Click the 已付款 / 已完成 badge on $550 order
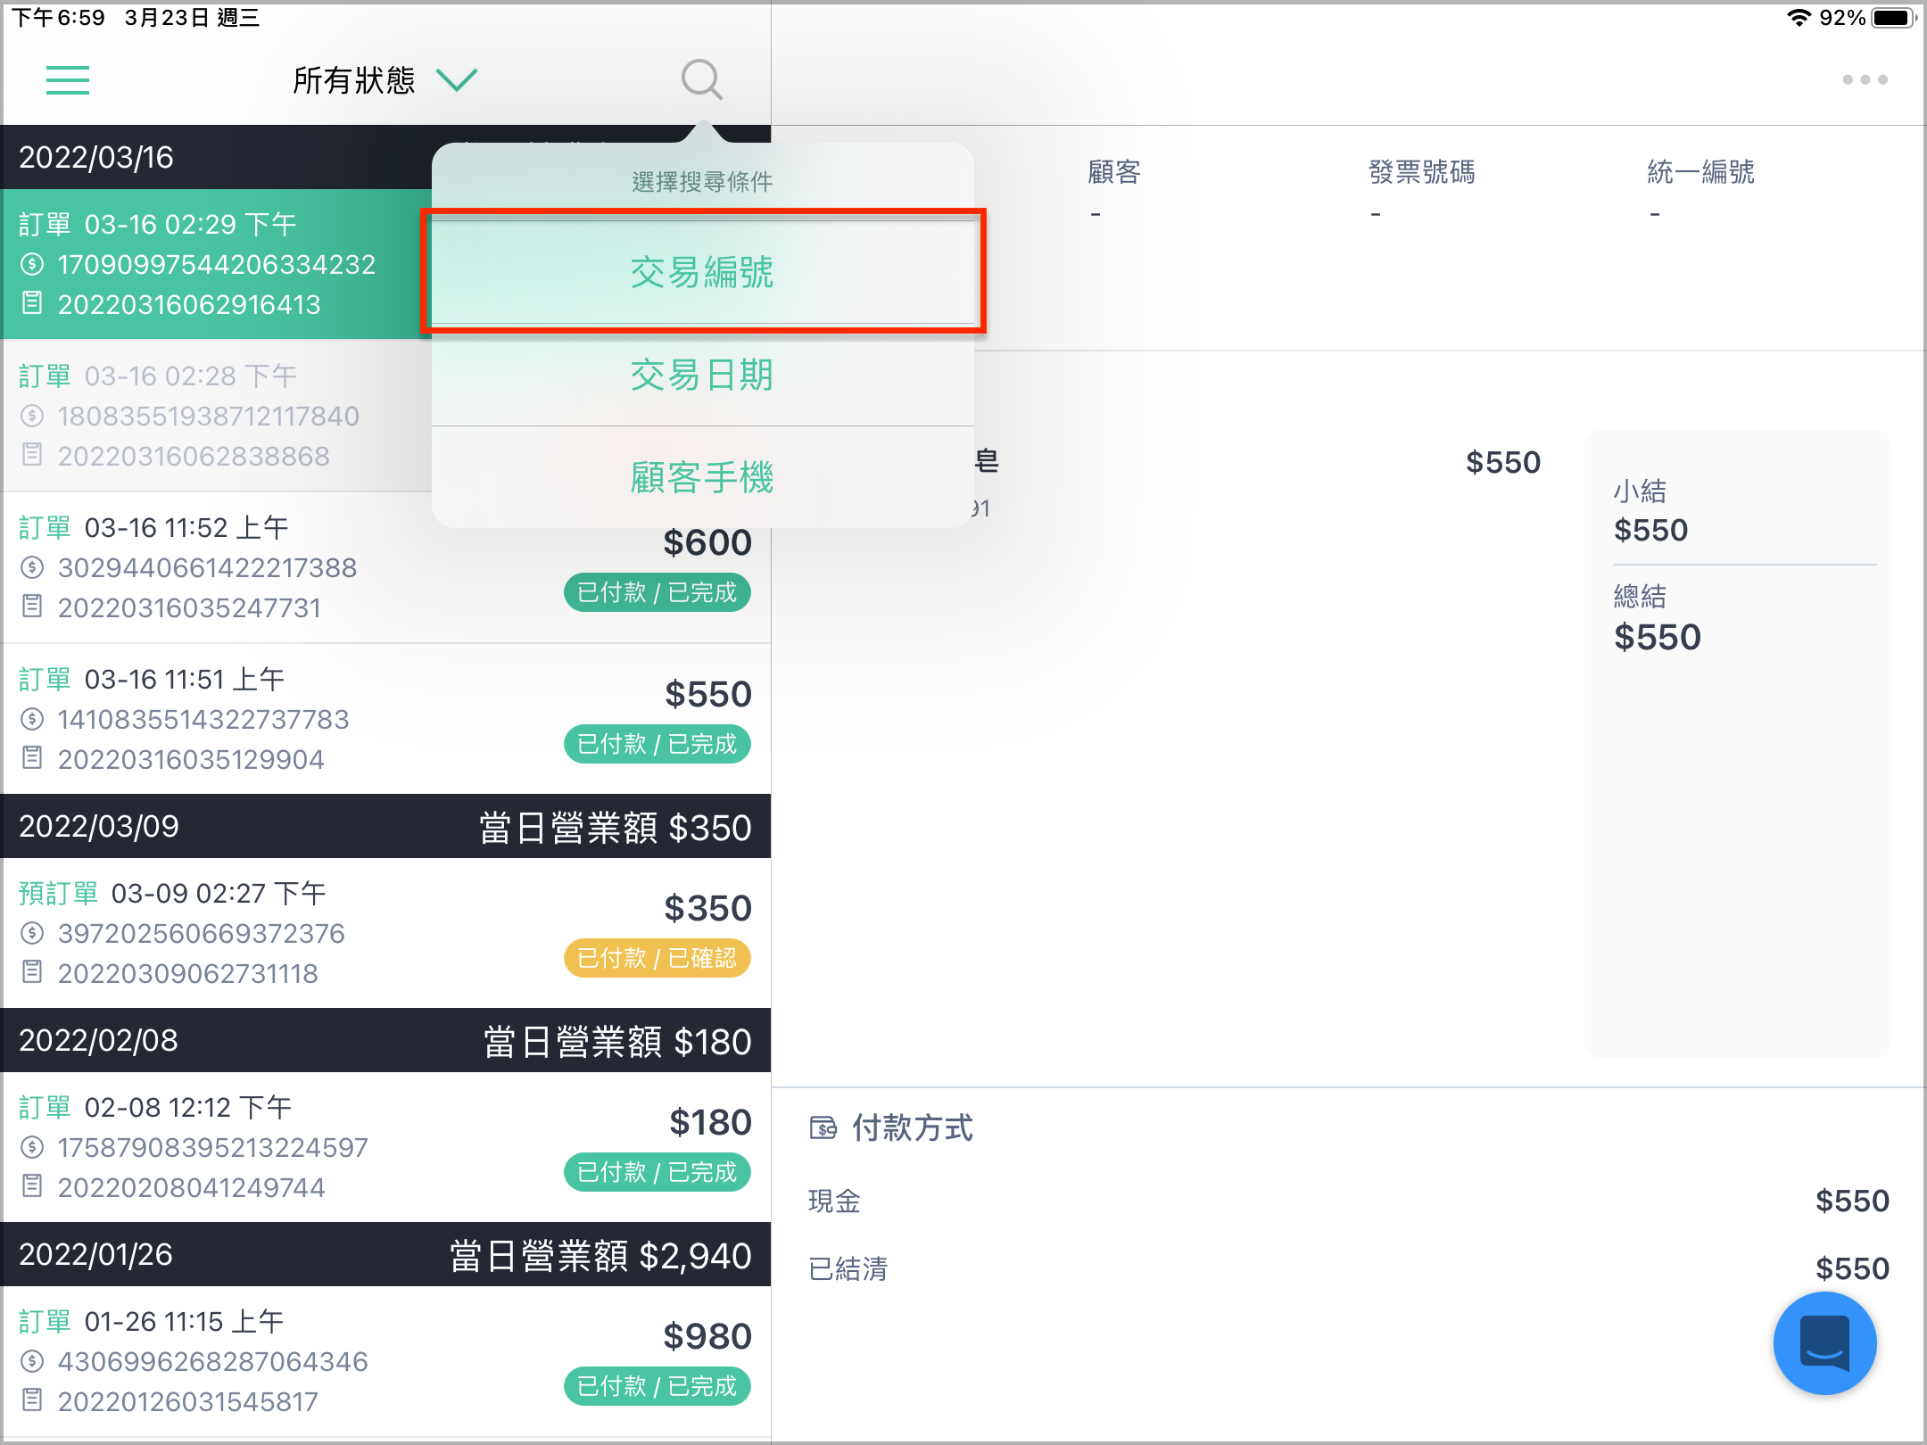This screenshot has width=1927, height=1445. coord(657,745)
